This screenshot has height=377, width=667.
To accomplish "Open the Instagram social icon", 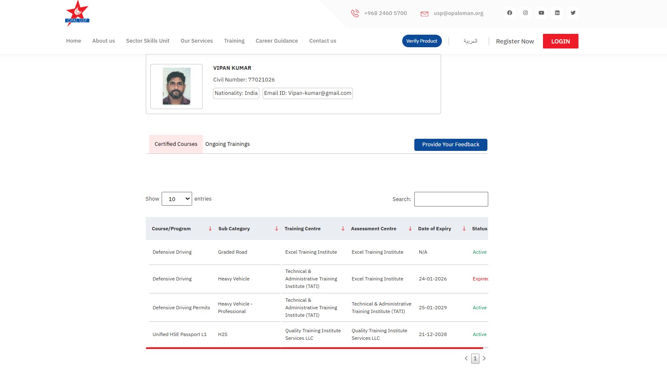I will click(x=525, y=13).
